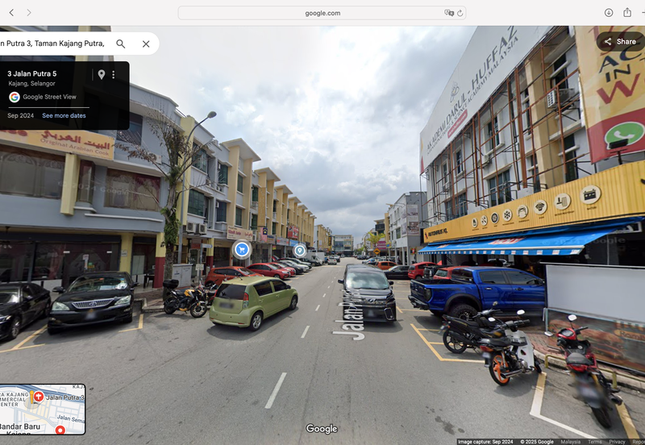Click the hospital marker on mini map
The width and height of the screenshot is (645, 445).
click(39, 397)
